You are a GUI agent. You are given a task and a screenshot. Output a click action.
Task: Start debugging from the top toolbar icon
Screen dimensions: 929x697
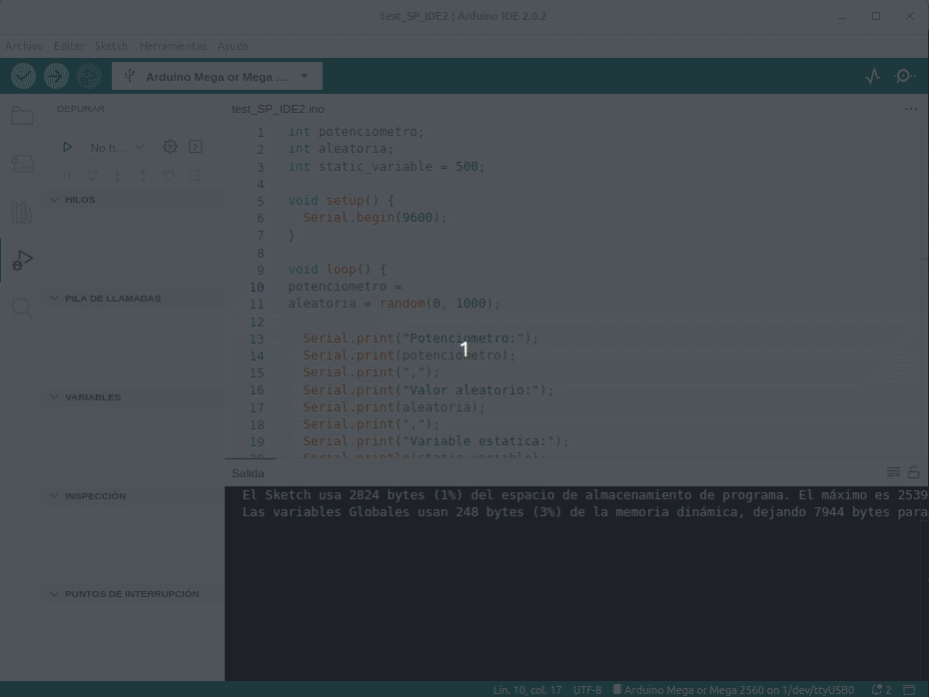89,76
